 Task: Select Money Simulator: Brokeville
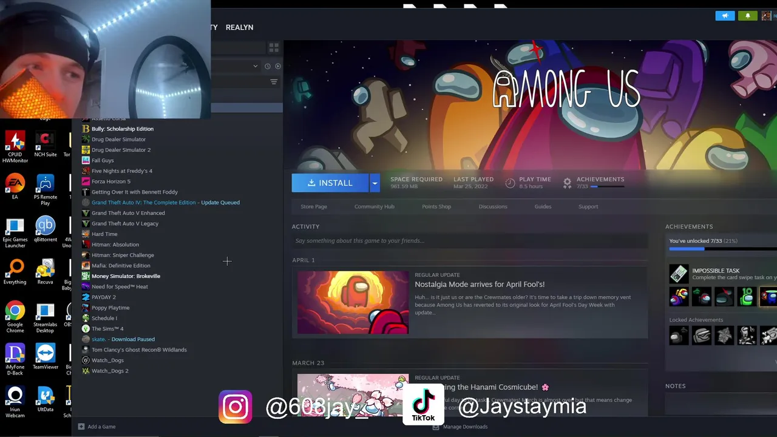point(126,276)
